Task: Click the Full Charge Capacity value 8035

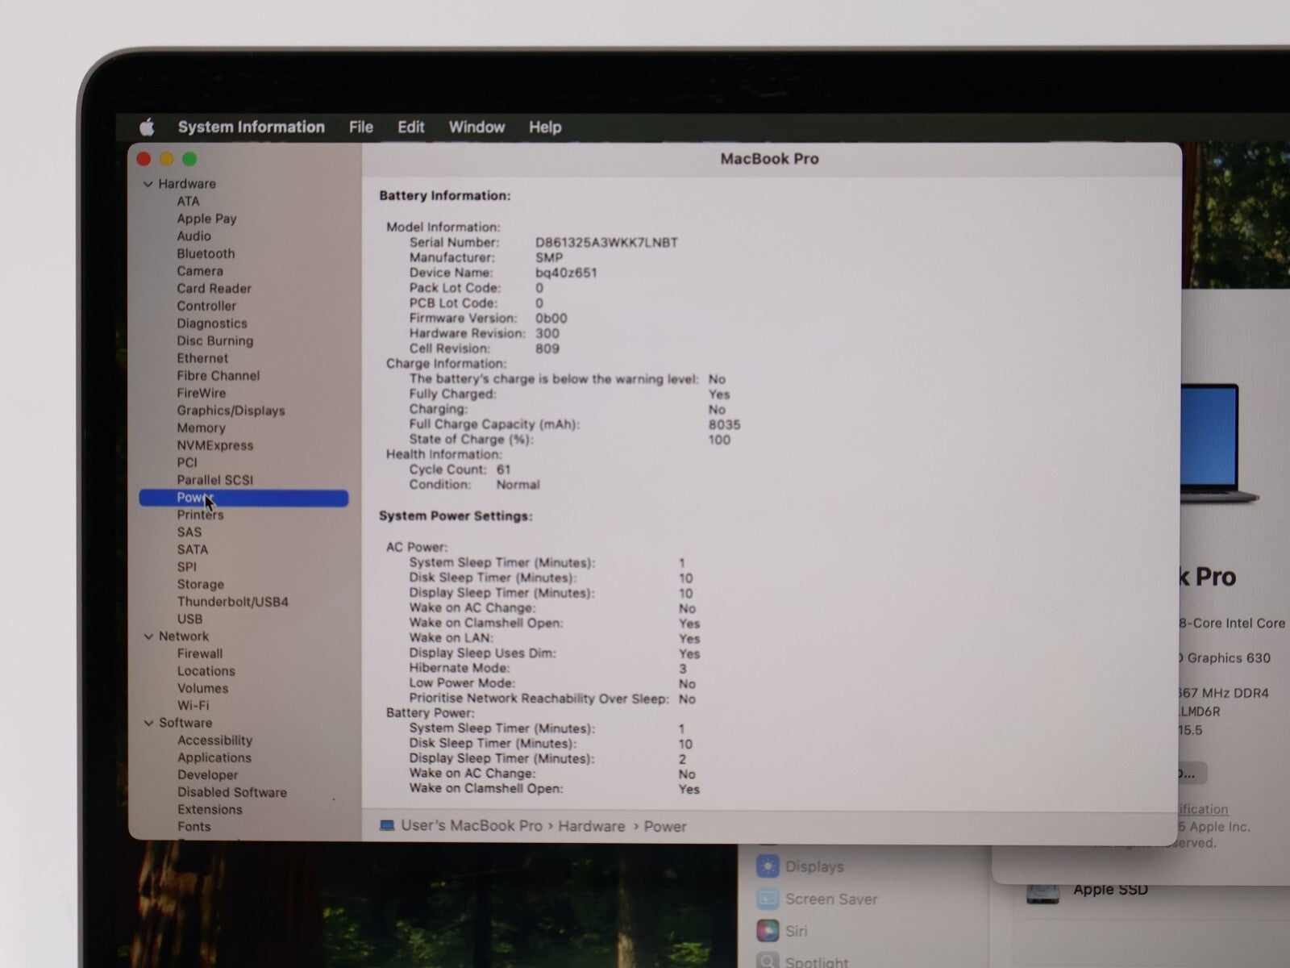Action: pyautogui.click(x=724, y=424)
